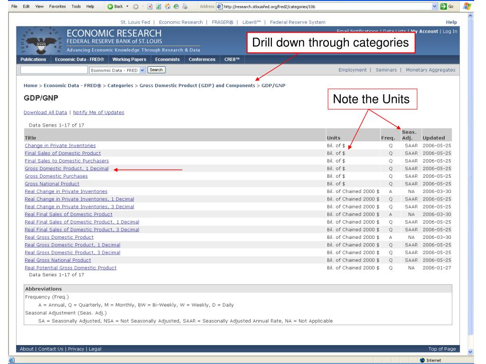Open the File menu
The width and height of the screenshot is (486, 364).
[x=14, y=7]
